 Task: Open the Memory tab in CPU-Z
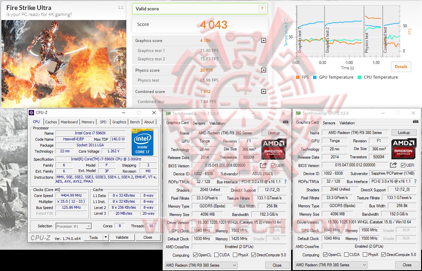coord(88,122)
